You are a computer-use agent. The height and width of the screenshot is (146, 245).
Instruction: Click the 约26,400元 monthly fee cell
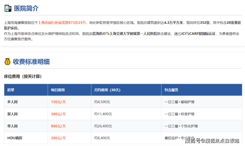[x=103, y=126]
